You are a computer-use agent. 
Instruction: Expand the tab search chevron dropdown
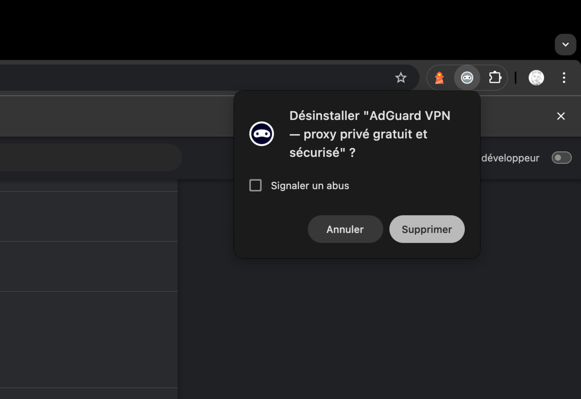566,44
